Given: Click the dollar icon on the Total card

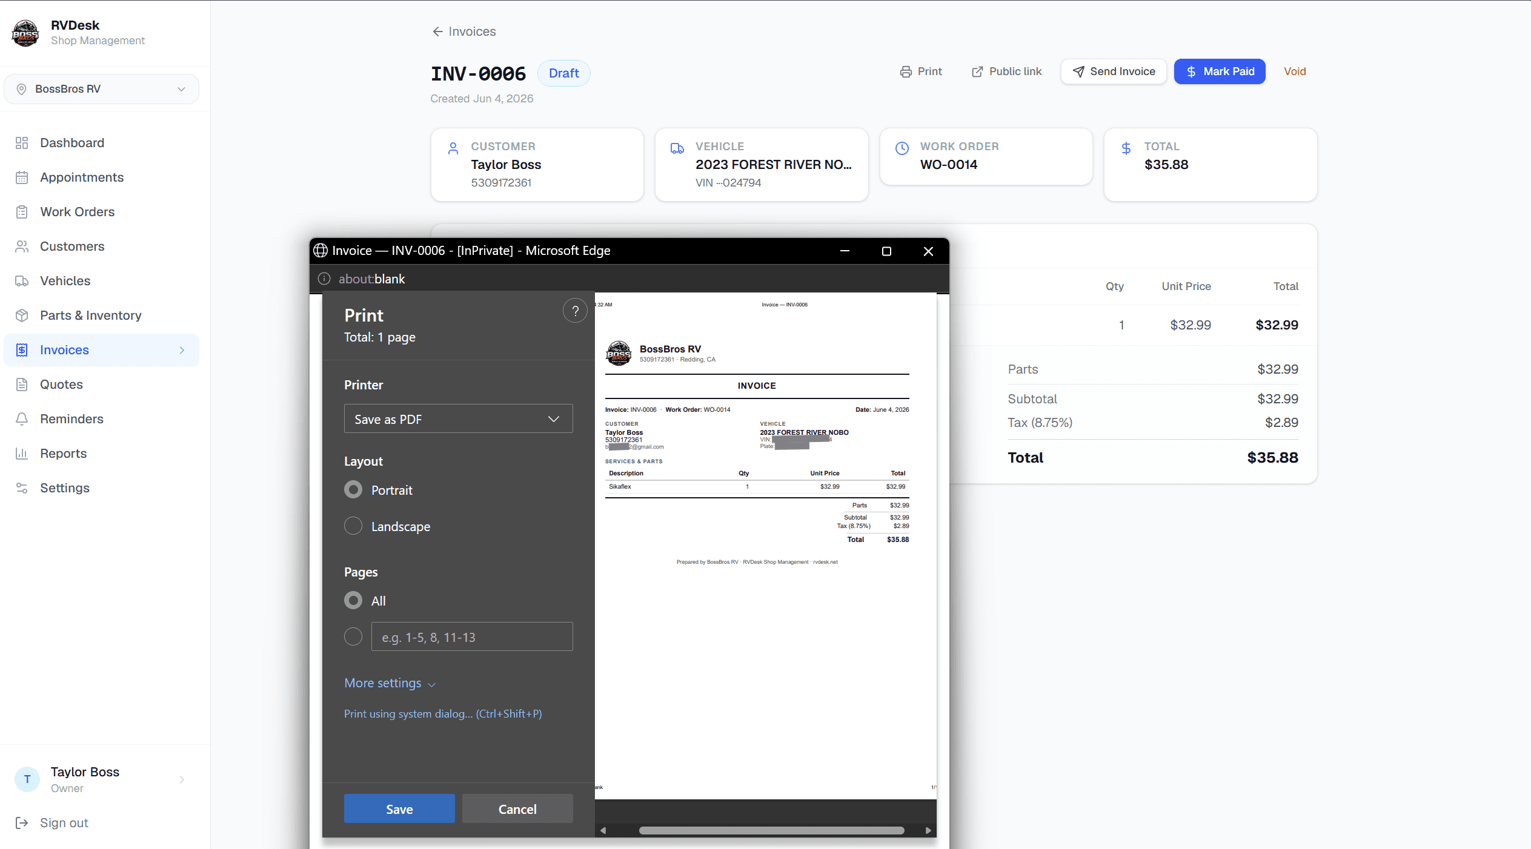Looking at the screenshot, I should [1126, 148].
